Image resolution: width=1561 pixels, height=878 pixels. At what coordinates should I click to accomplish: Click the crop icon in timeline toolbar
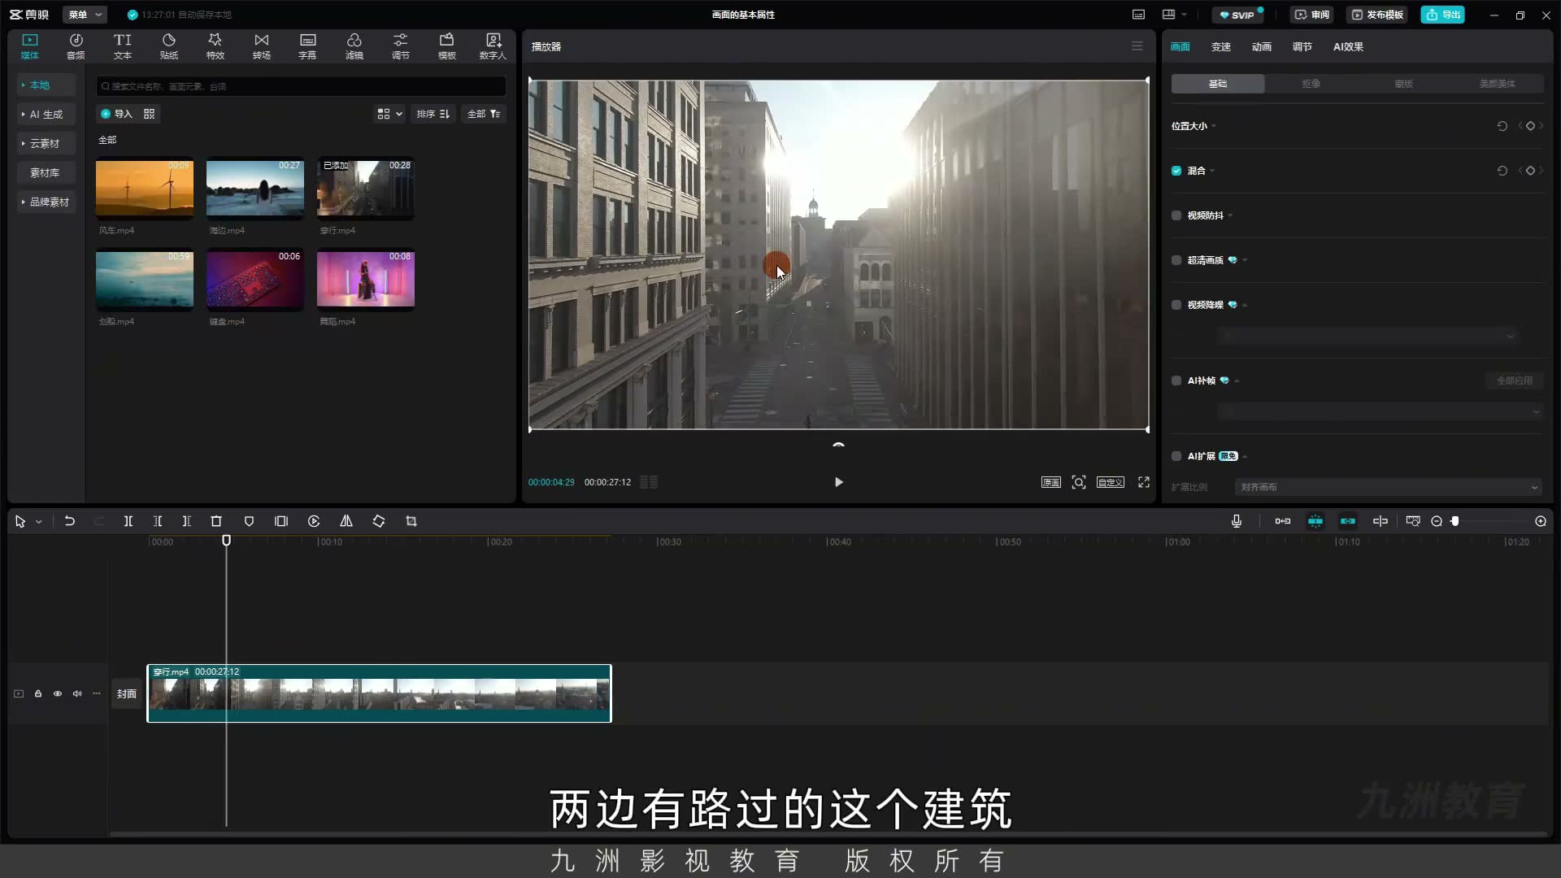[411, 521]
